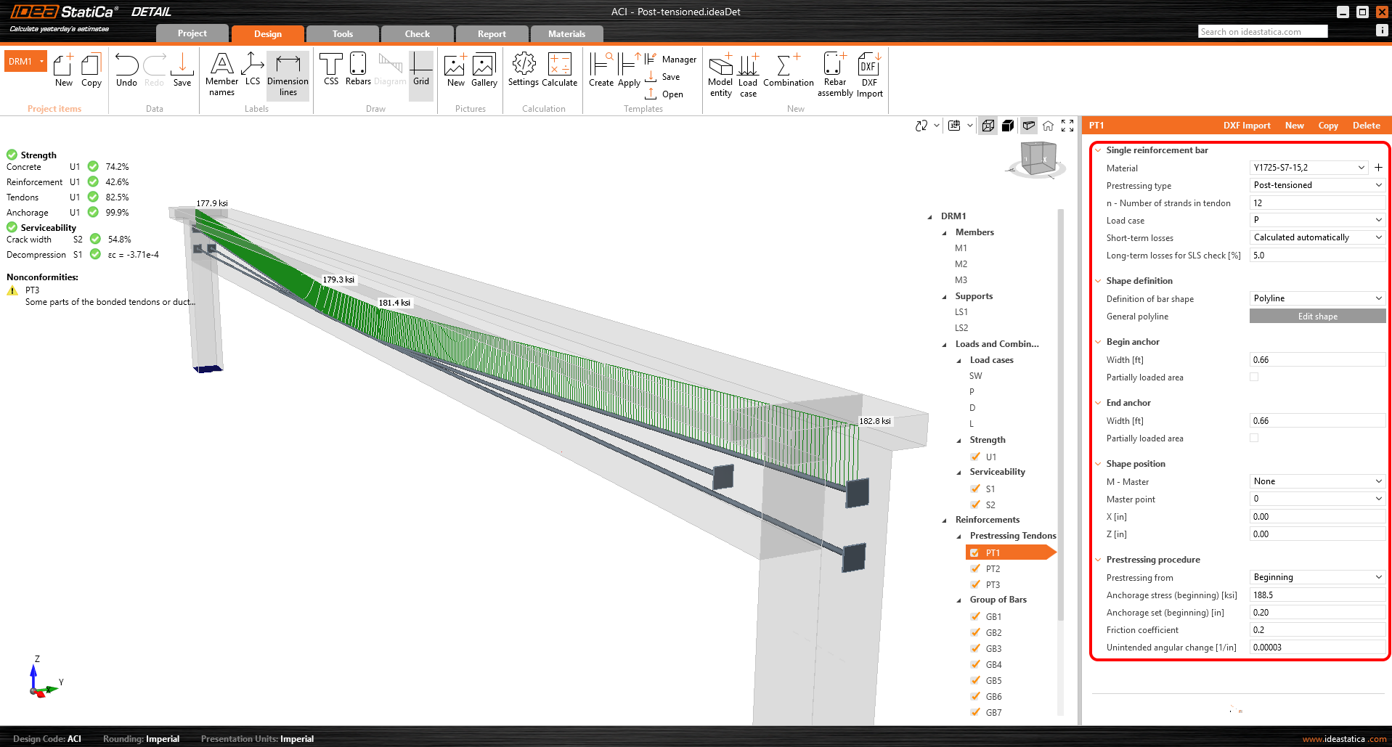Toggle the GB1 group checkbox

(x=975, y=617)
